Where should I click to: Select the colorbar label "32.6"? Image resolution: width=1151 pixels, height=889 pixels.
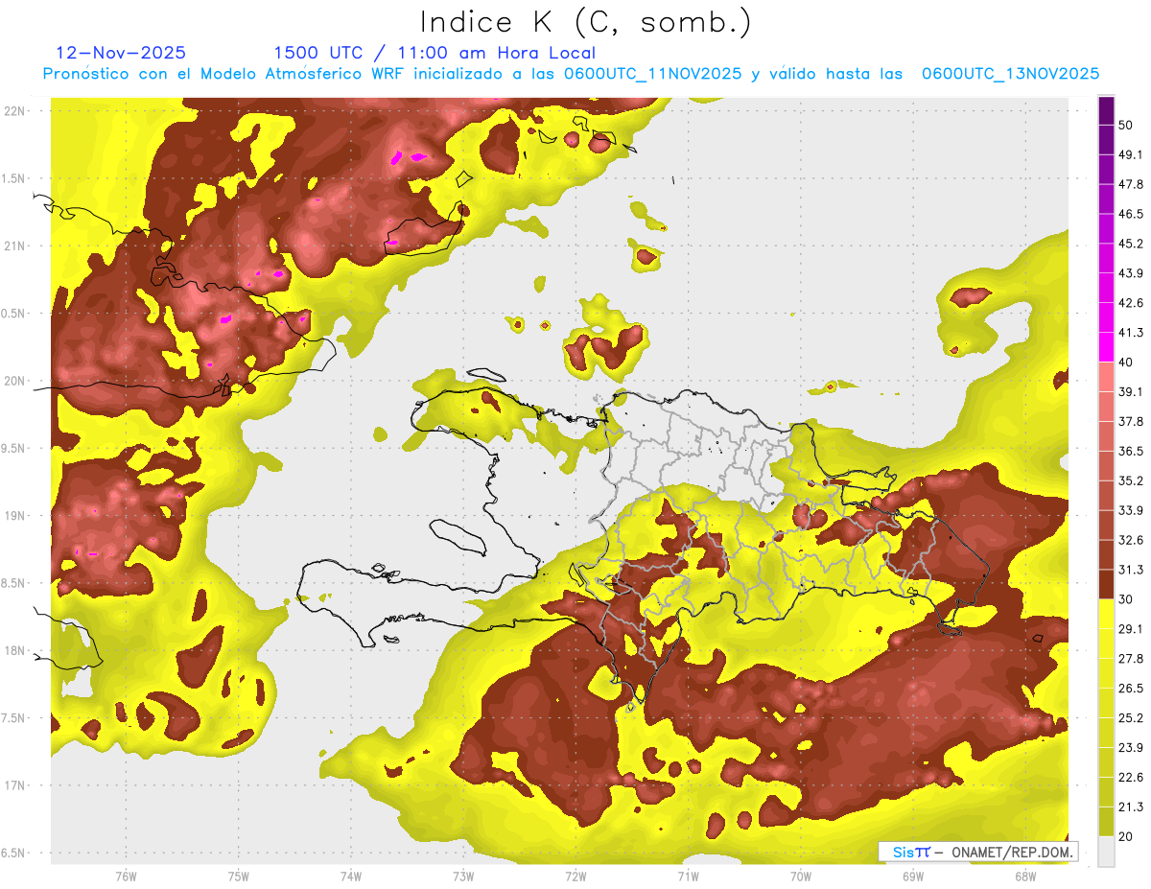(1131, 540)
